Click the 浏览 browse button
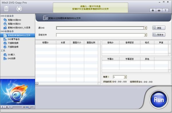Screen dimensions: 172x113 click(x=159, y=28)
